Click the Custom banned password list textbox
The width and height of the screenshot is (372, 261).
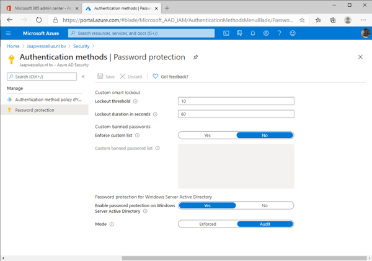[x=236, y=166]
